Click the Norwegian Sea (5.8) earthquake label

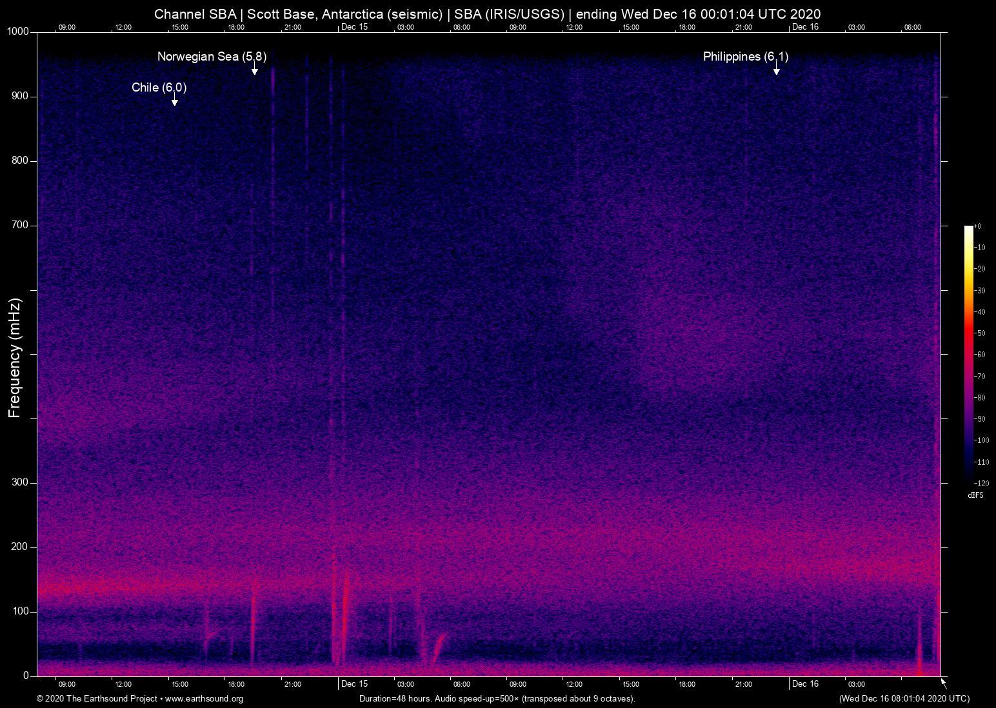click(210, 57)
